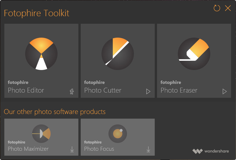Click the Photo Focus logo icon
The image size is (236, 160).
point(117,133)
